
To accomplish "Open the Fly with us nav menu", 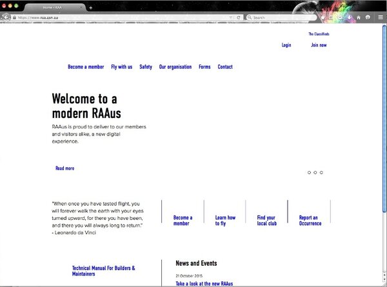I will (121, 67).
